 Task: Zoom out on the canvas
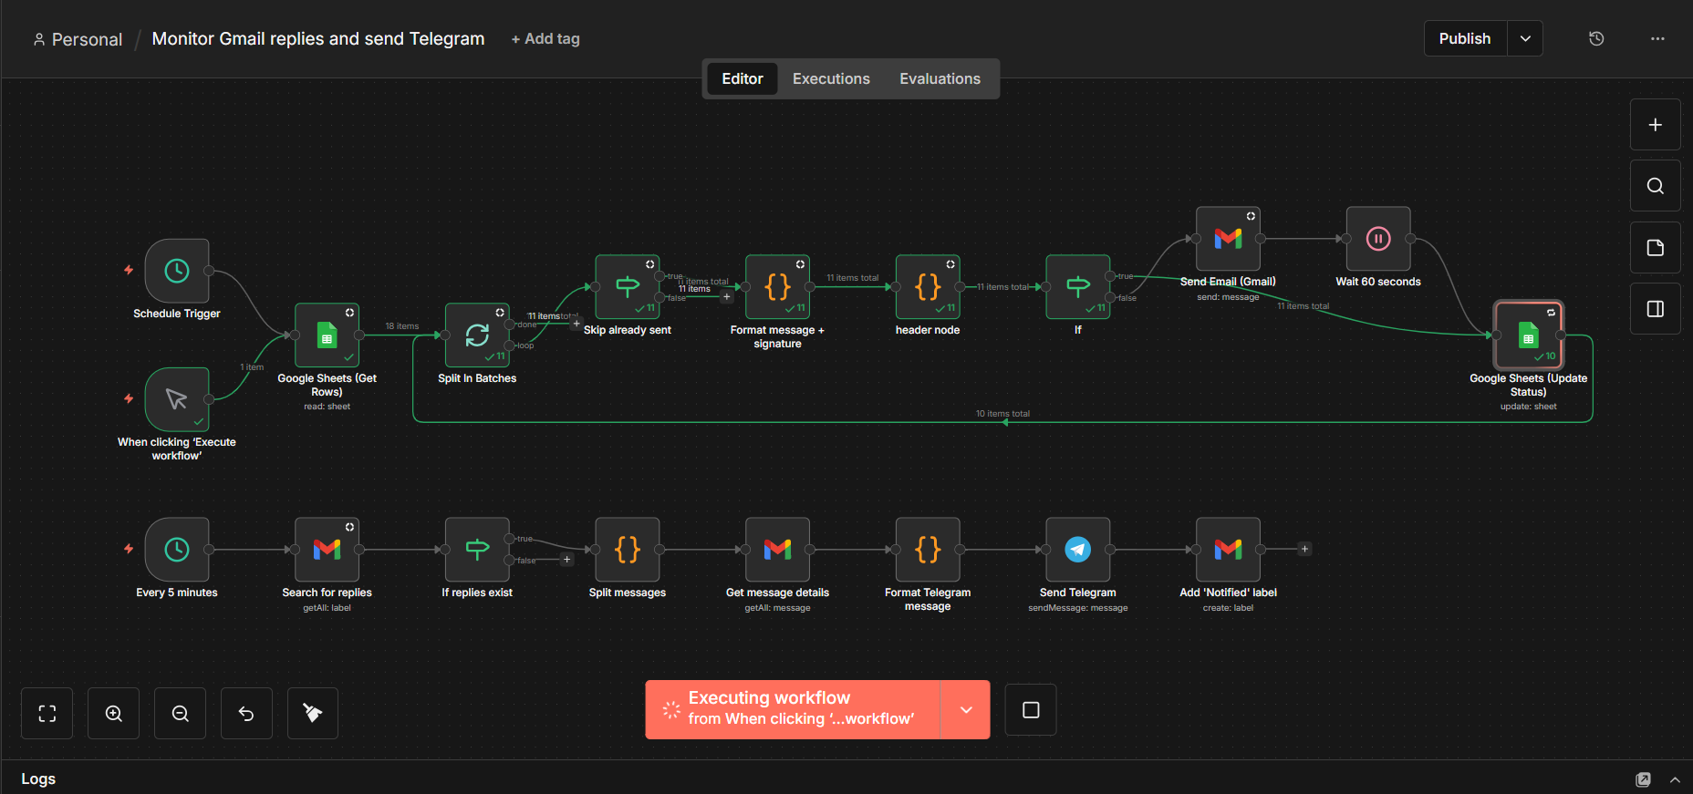(181, 713)
